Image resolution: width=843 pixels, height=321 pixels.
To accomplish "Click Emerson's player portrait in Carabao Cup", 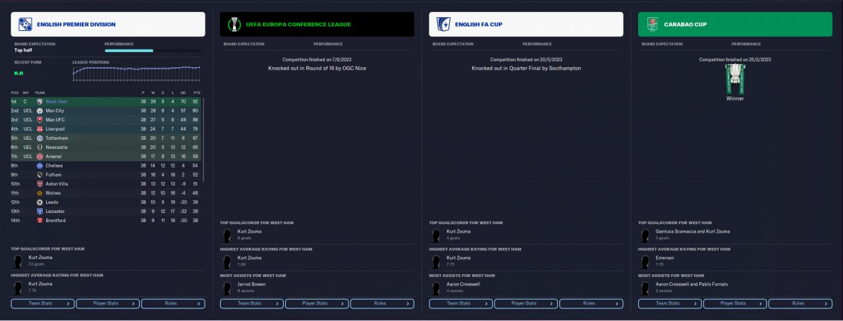I will click(x=645, y=261).
